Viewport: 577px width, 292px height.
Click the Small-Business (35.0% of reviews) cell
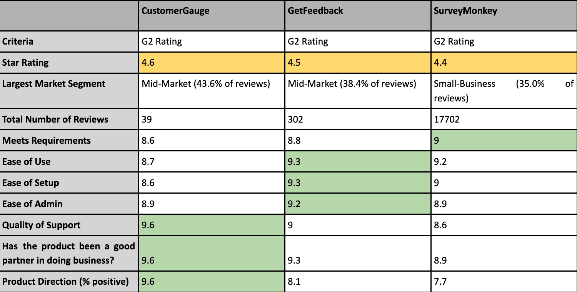pyautogui.click(x=504, y=91)
